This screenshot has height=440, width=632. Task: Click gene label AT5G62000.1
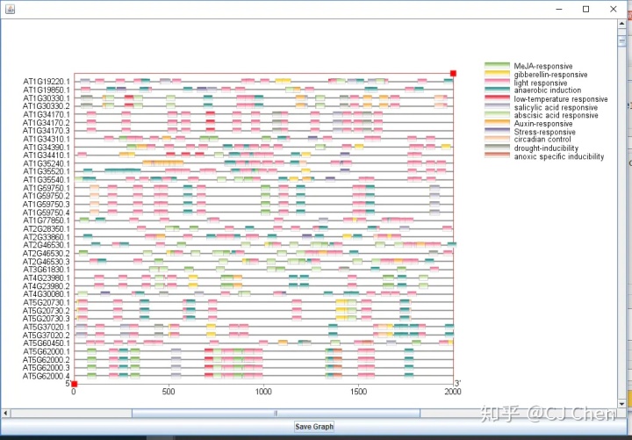pyautogui.click(x=47, y=351)
